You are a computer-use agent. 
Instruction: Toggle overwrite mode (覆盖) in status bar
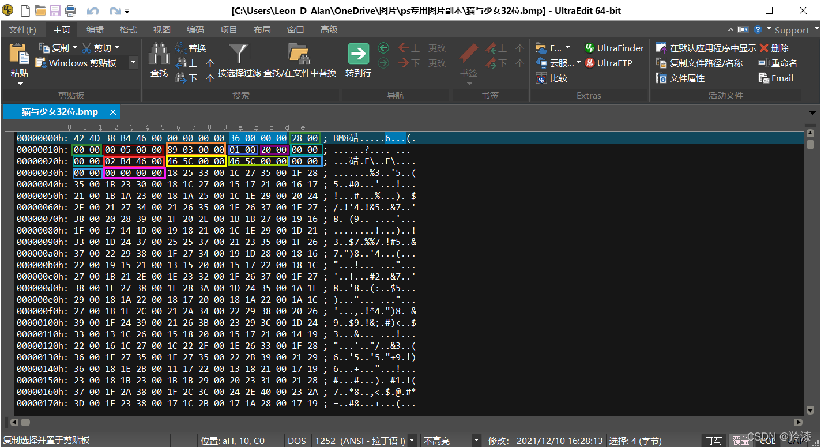click(740, 441)
